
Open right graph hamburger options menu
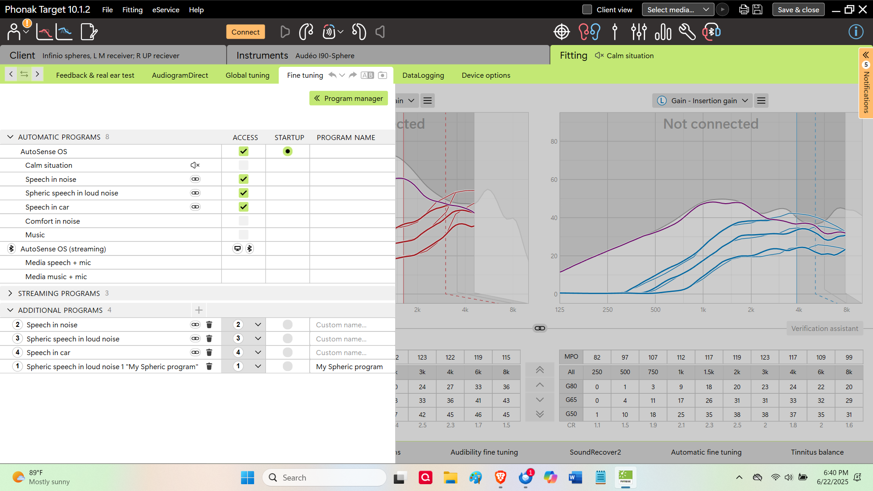tap(761, 100)
